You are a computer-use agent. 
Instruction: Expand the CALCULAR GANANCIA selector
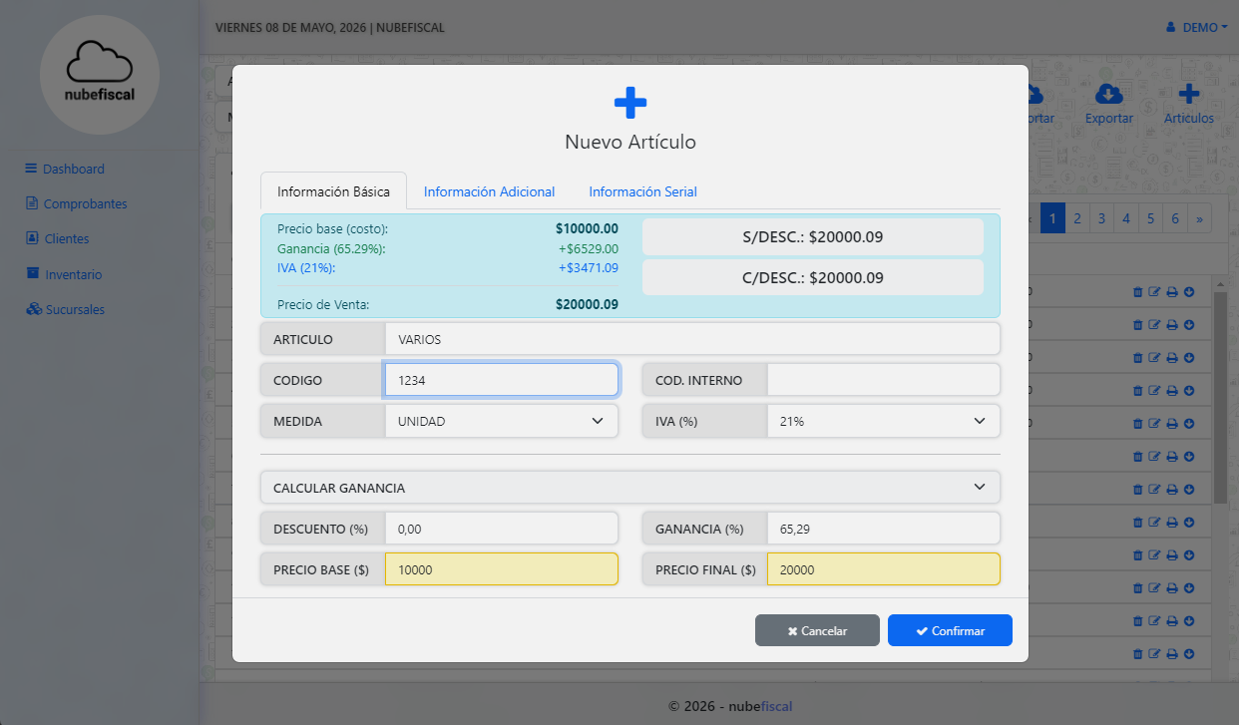[x=630, y=488]
